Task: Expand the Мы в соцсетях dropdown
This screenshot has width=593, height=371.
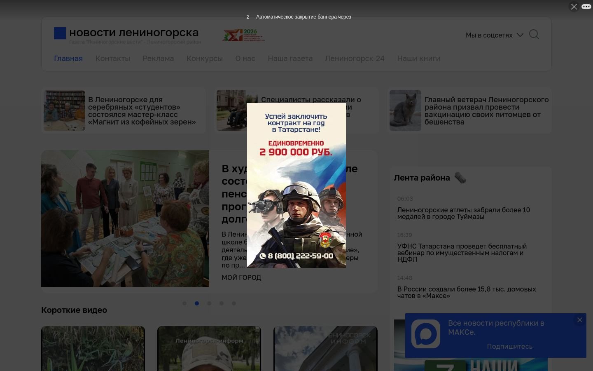Action: click(x=494, y=35)
